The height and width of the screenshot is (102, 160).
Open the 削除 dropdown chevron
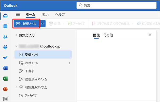click(63, 24)
